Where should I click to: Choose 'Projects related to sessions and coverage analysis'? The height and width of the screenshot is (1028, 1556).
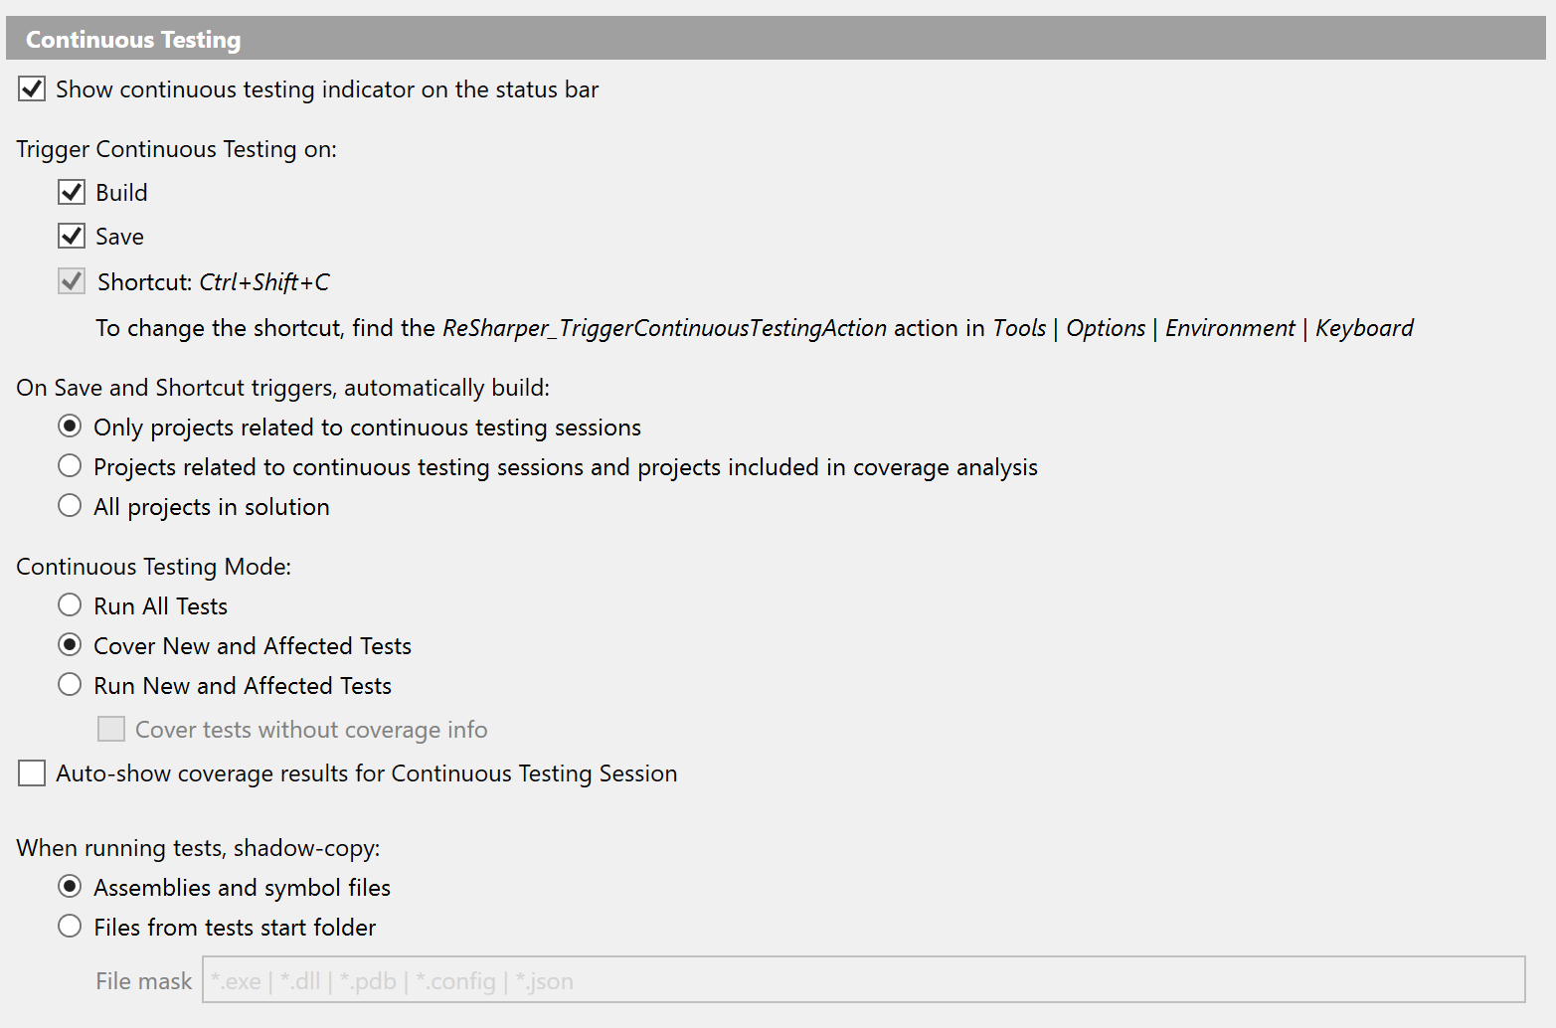pos(70,465)
